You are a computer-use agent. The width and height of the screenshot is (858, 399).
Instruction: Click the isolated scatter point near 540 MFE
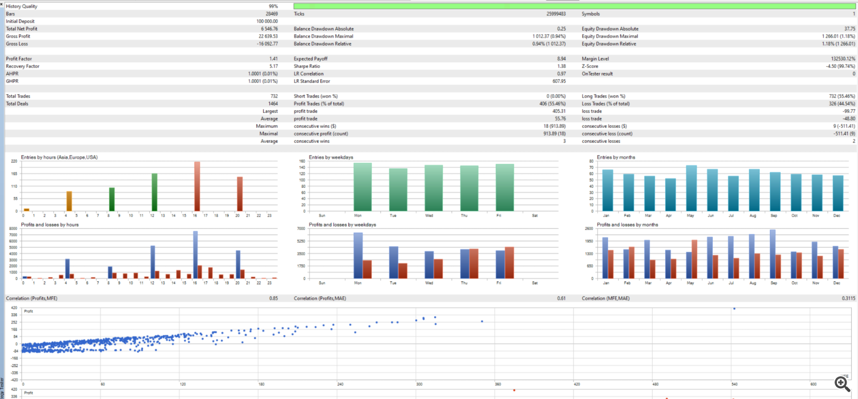click(734, 309)
